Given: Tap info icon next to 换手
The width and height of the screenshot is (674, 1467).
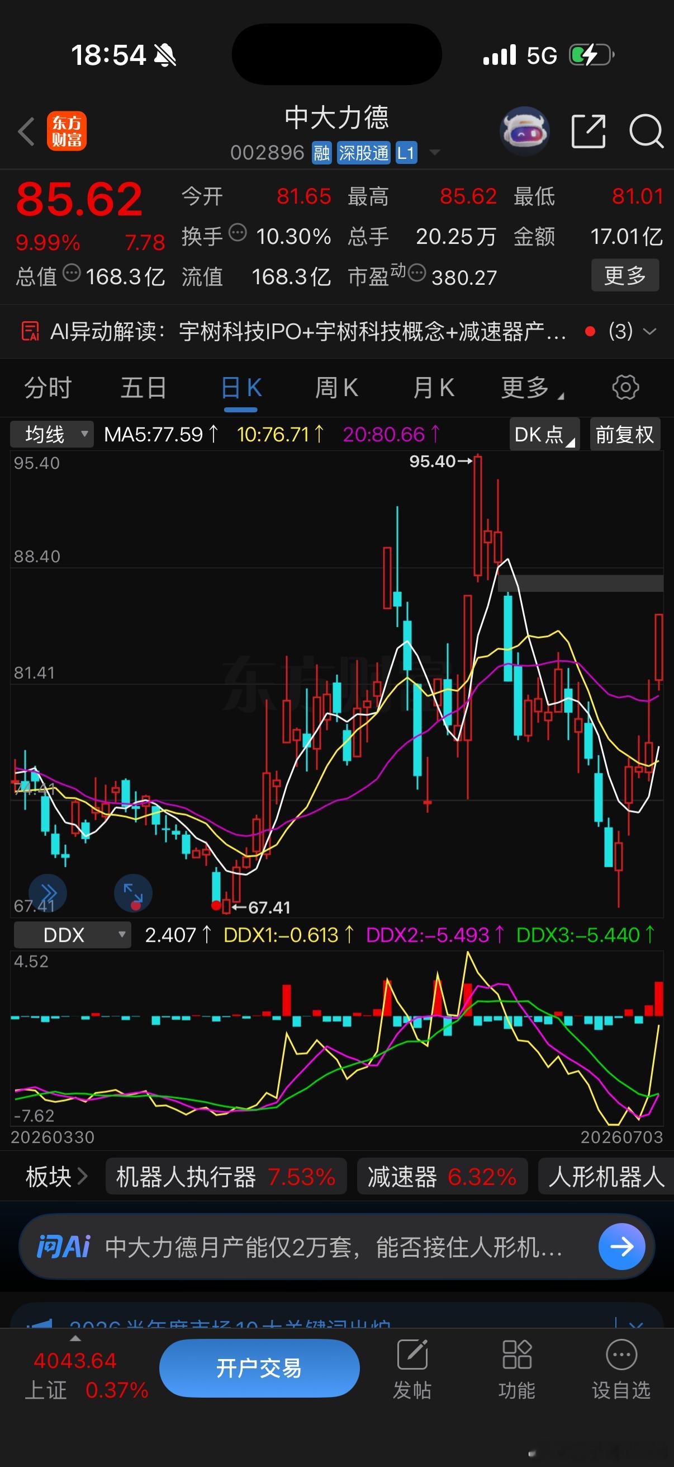Looking at the screenshot, I should [x=237, y=232].
